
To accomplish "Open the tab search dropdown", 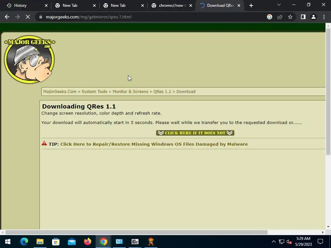I will tap(279, 5).
